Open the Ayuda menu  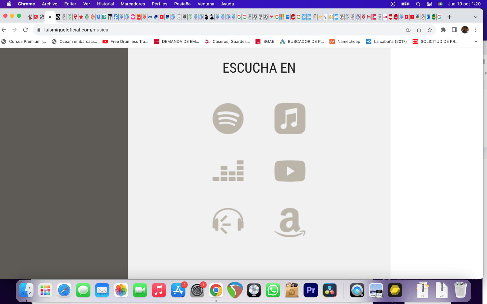click(227, 4)
